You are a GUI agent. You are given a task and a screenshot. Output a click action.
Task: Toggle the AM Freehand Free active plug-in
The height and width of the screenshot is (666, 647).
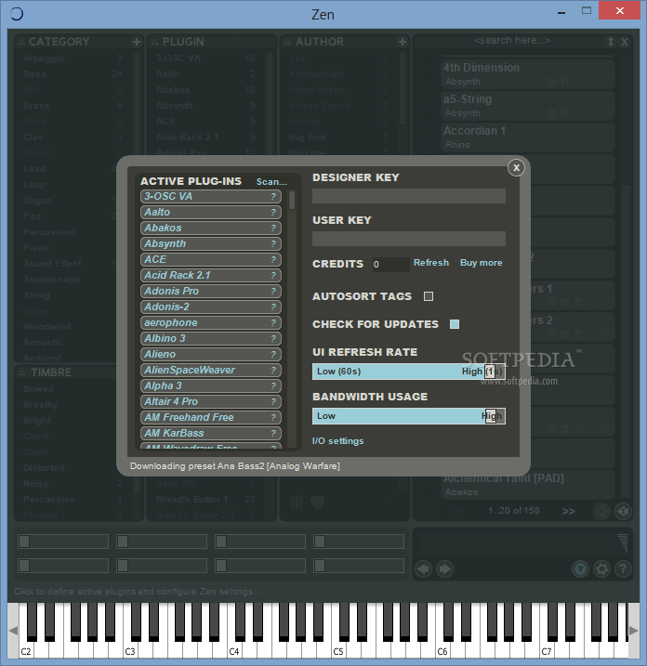coord(211,417)
